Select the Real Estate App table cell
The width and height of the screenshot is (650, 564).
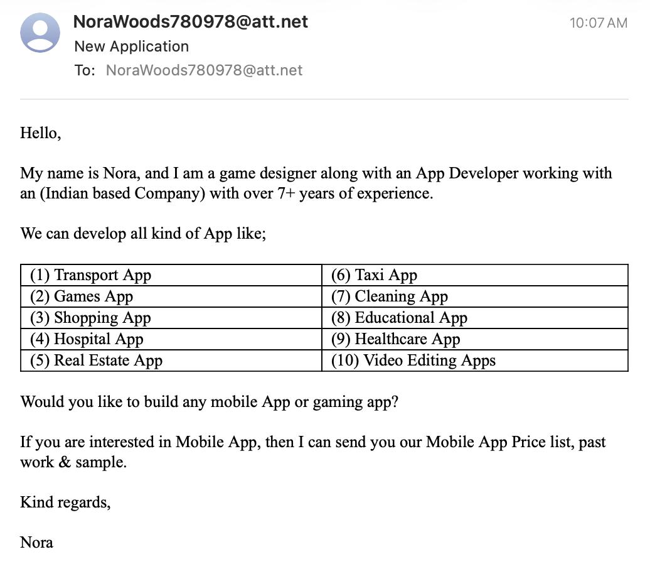(x=171, y=361)
